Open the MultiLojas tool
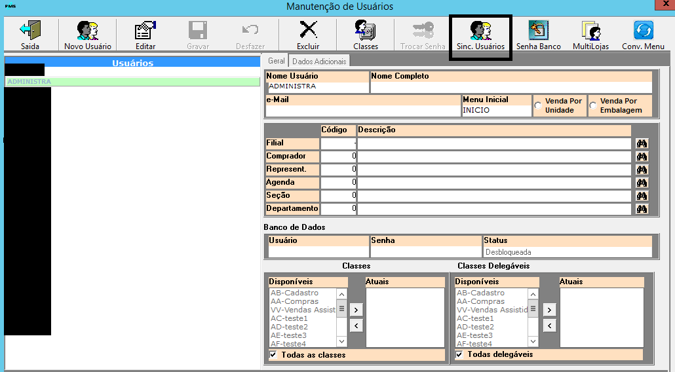675x372 pixels. [x=590, y=35]
